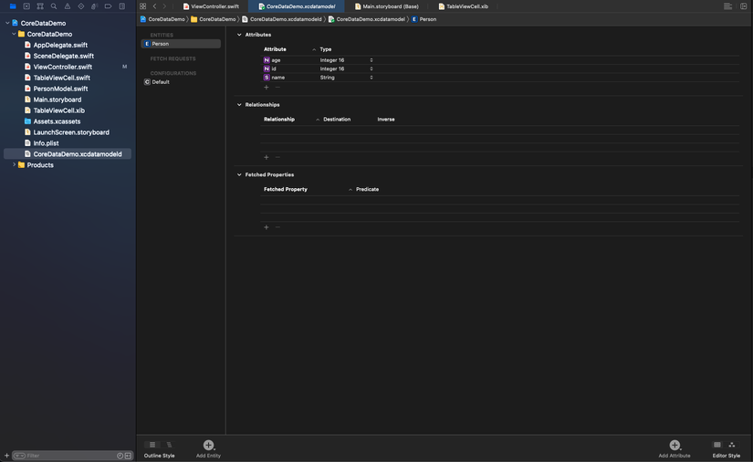This screenshot has width=753, height=462.
Task: Collapse the Relationships section
Action: pyautogui.click(x=239, y=105)
